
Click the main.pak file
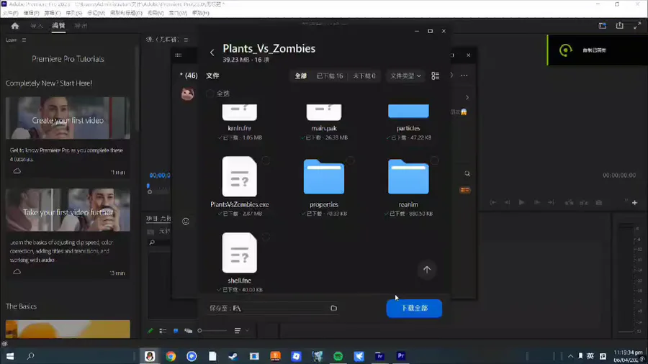[324, 112]
